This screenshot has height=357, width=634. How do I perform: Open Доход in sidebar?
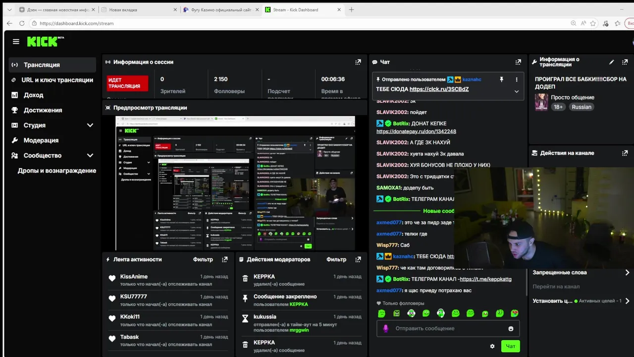tap(52, 95)
